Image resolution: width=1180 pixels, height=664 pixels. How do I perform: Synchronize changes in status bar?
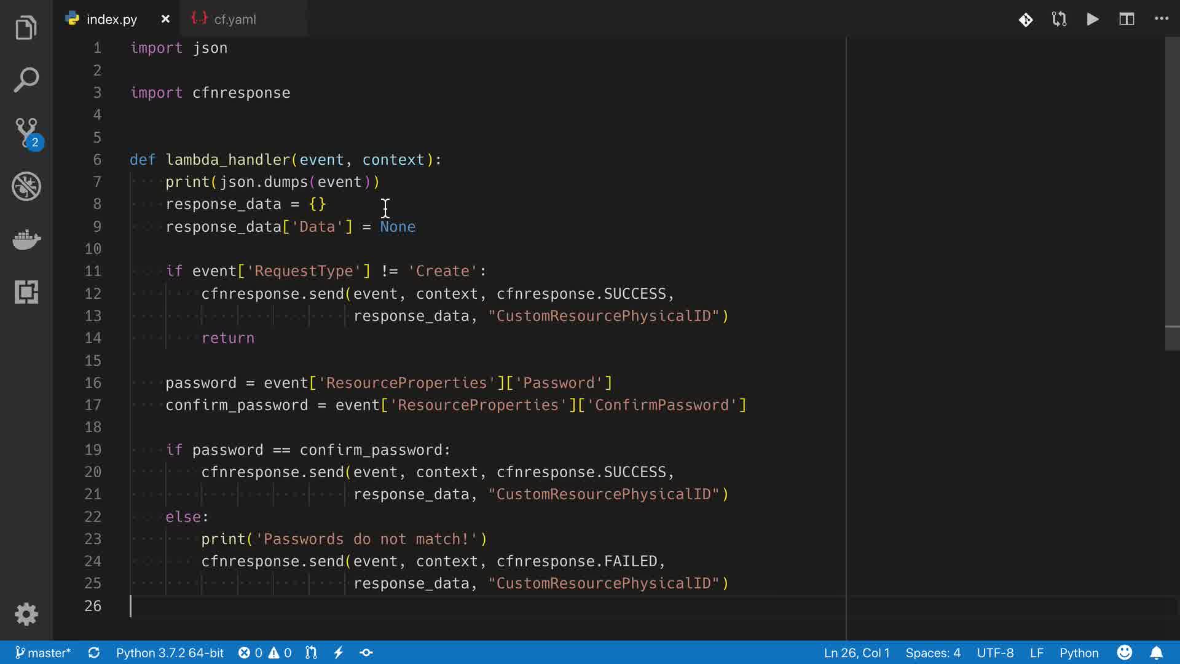pos(94,652)
